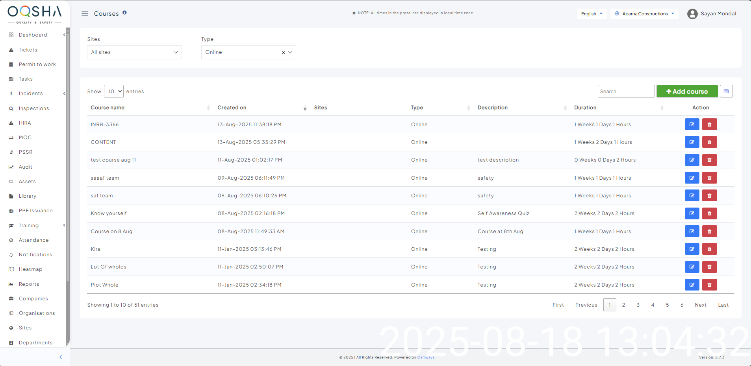
Task: Clear the Online type filter with X
Action: pyautogui.click(x=283, y=53)
